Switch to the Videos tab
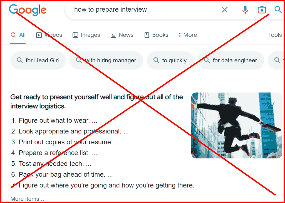Image resolution: width=285 pixels, height=203 pixels. [x=49, y=35]
